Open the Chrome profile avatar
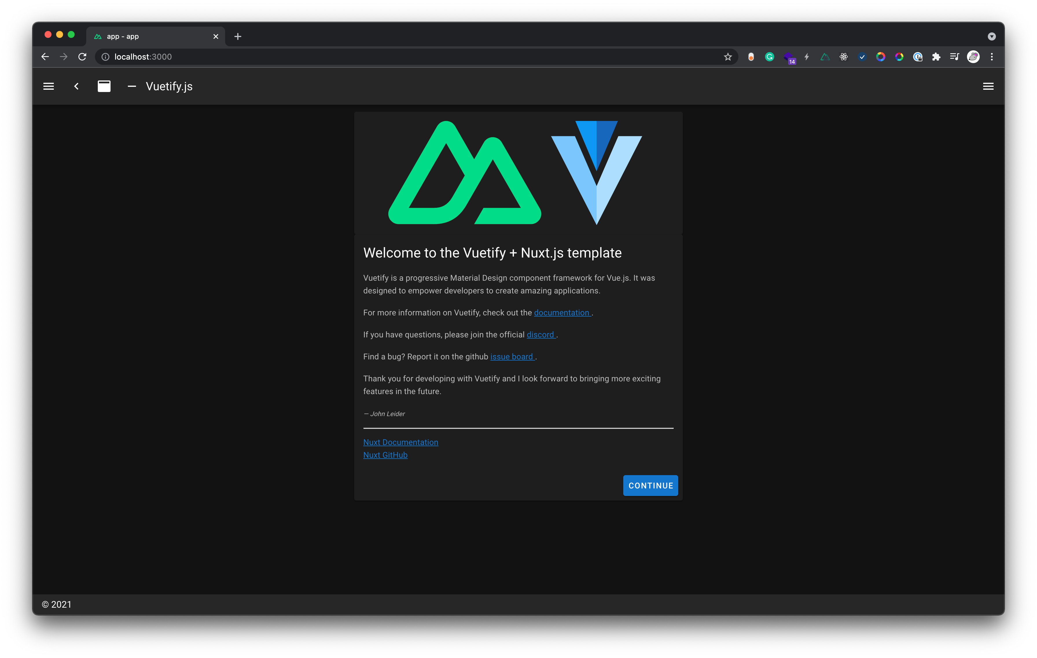The height and width of the screenshot is (658, 1037). tap(973, 57)
